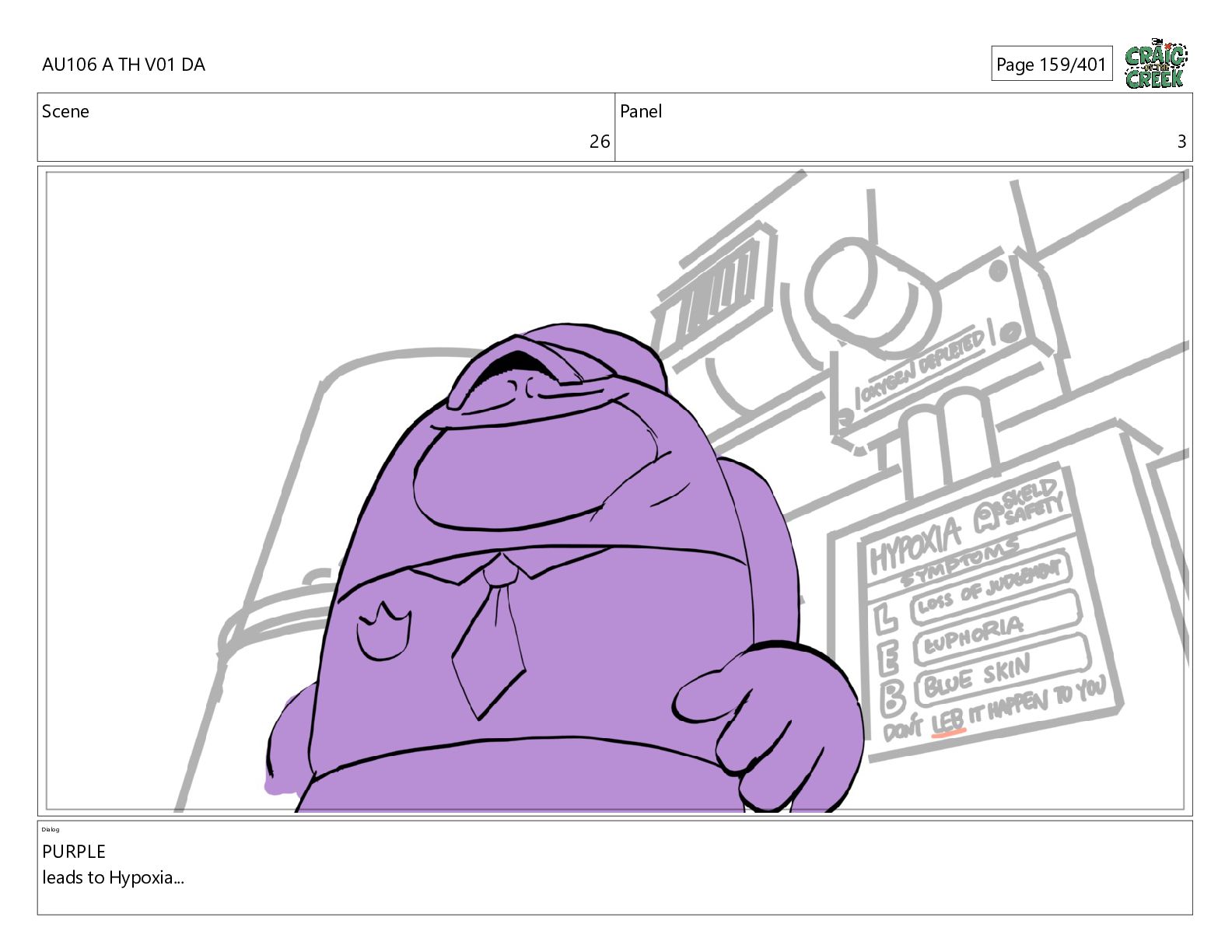Click 'BLUE SKIN' on the drawn poster
This screenshot has width=1232, height=952.
tap(978, 677)
